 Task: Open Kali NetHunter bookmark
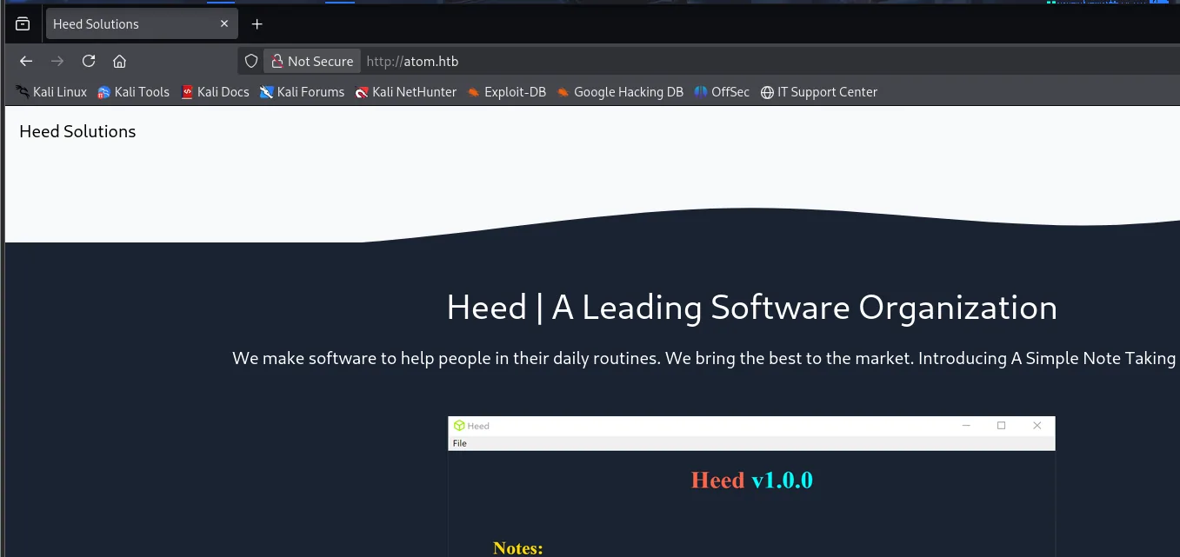pyautogui.click(x=406, y=92)
